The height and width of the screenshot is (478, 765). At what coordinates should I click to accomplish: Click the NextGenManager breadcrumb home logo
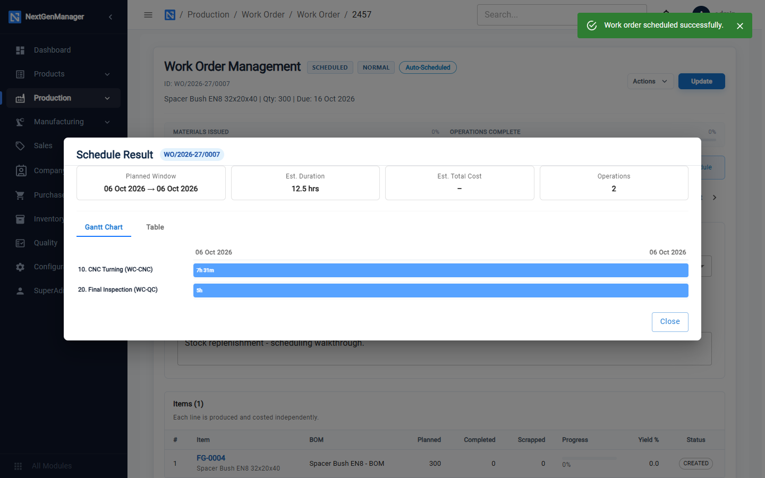(x=170, y=15)
